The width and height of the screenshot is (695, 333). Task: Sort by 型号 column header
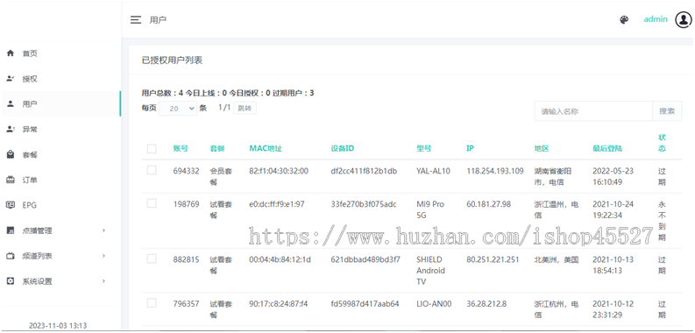pos(423,149)
